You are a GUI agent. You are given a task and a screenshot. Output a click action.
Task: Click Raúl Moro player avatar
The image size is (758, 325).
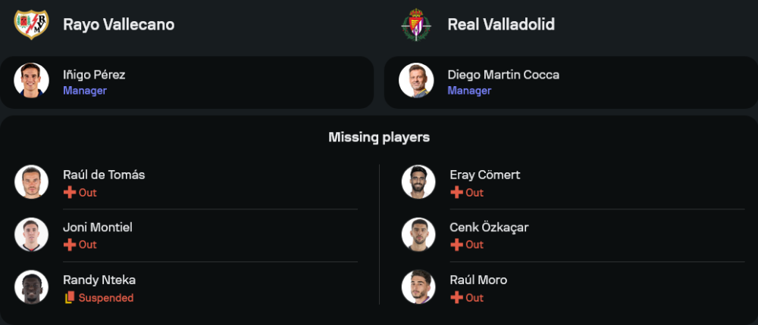coord(418,287)
